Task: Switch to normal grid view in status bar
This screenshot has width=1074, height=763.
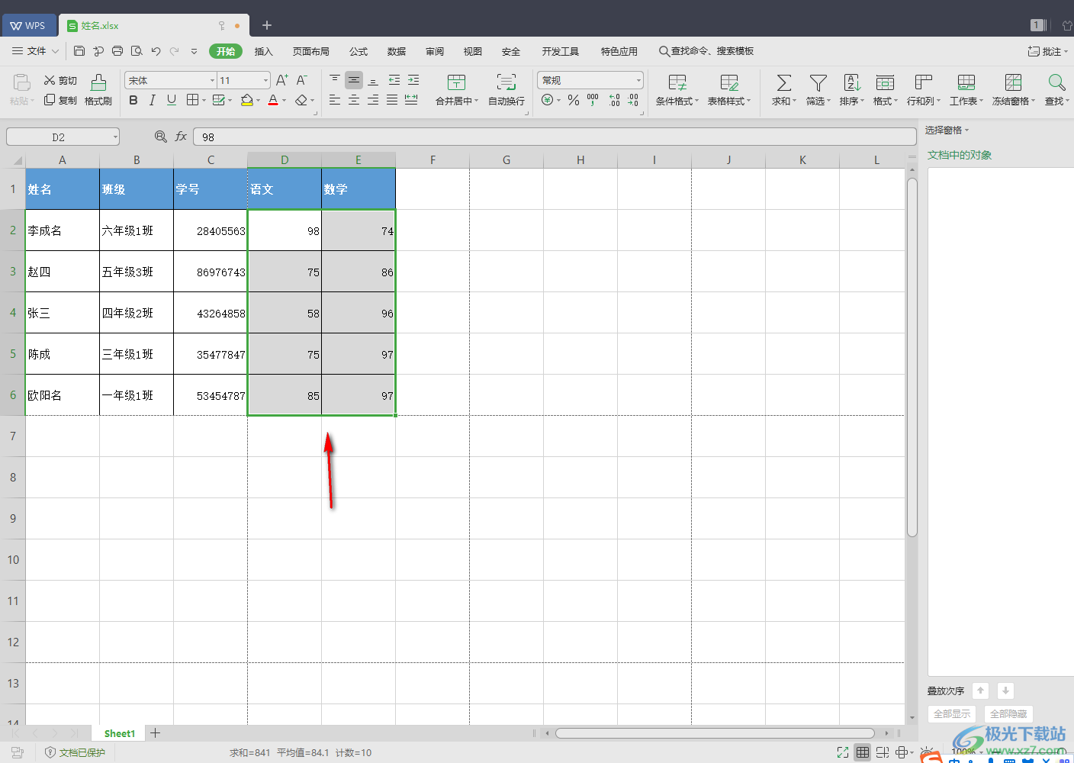Action: (863, 752)
